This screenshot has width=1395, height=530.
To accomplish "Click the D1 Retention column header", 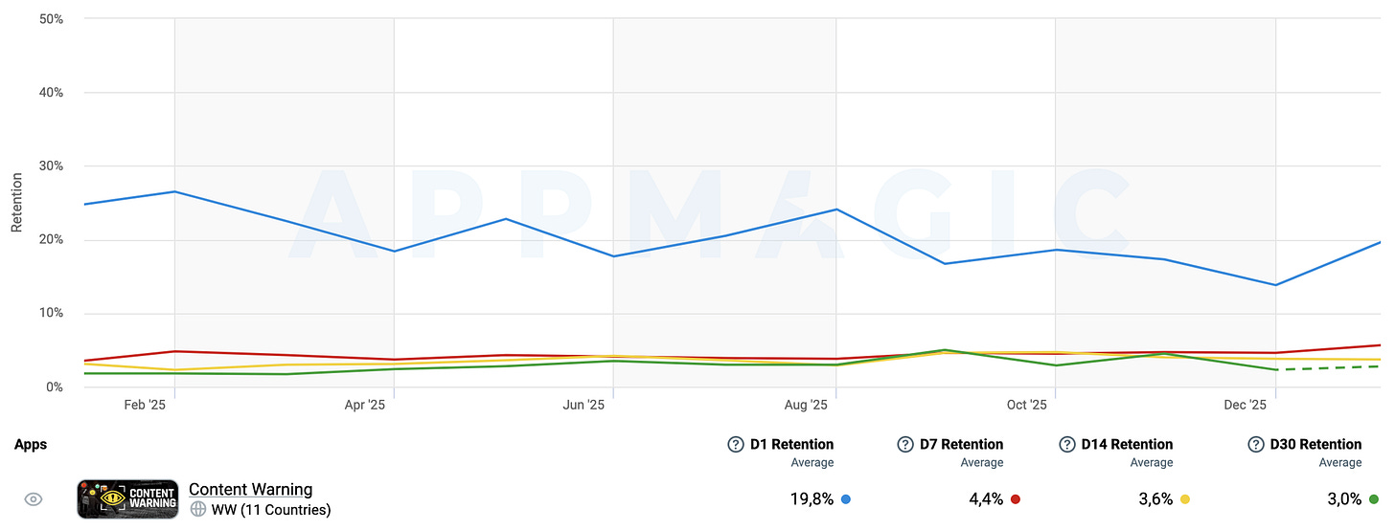I will 792,444.
